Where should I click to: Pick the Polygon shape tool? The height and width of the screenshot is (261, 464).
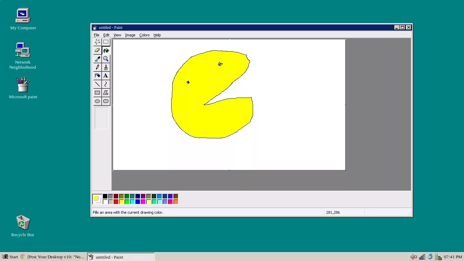106,93
